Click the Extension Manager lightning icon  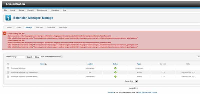[x=8, y=18]
